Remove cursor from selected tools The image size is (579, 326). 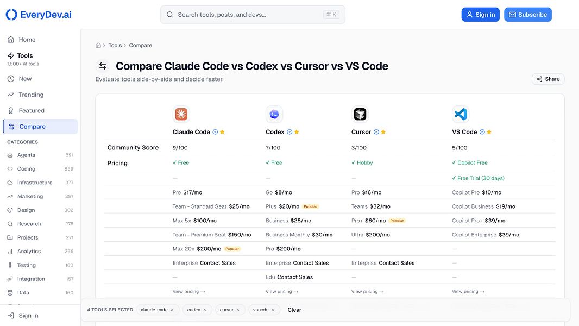click(x=238, y=310)
